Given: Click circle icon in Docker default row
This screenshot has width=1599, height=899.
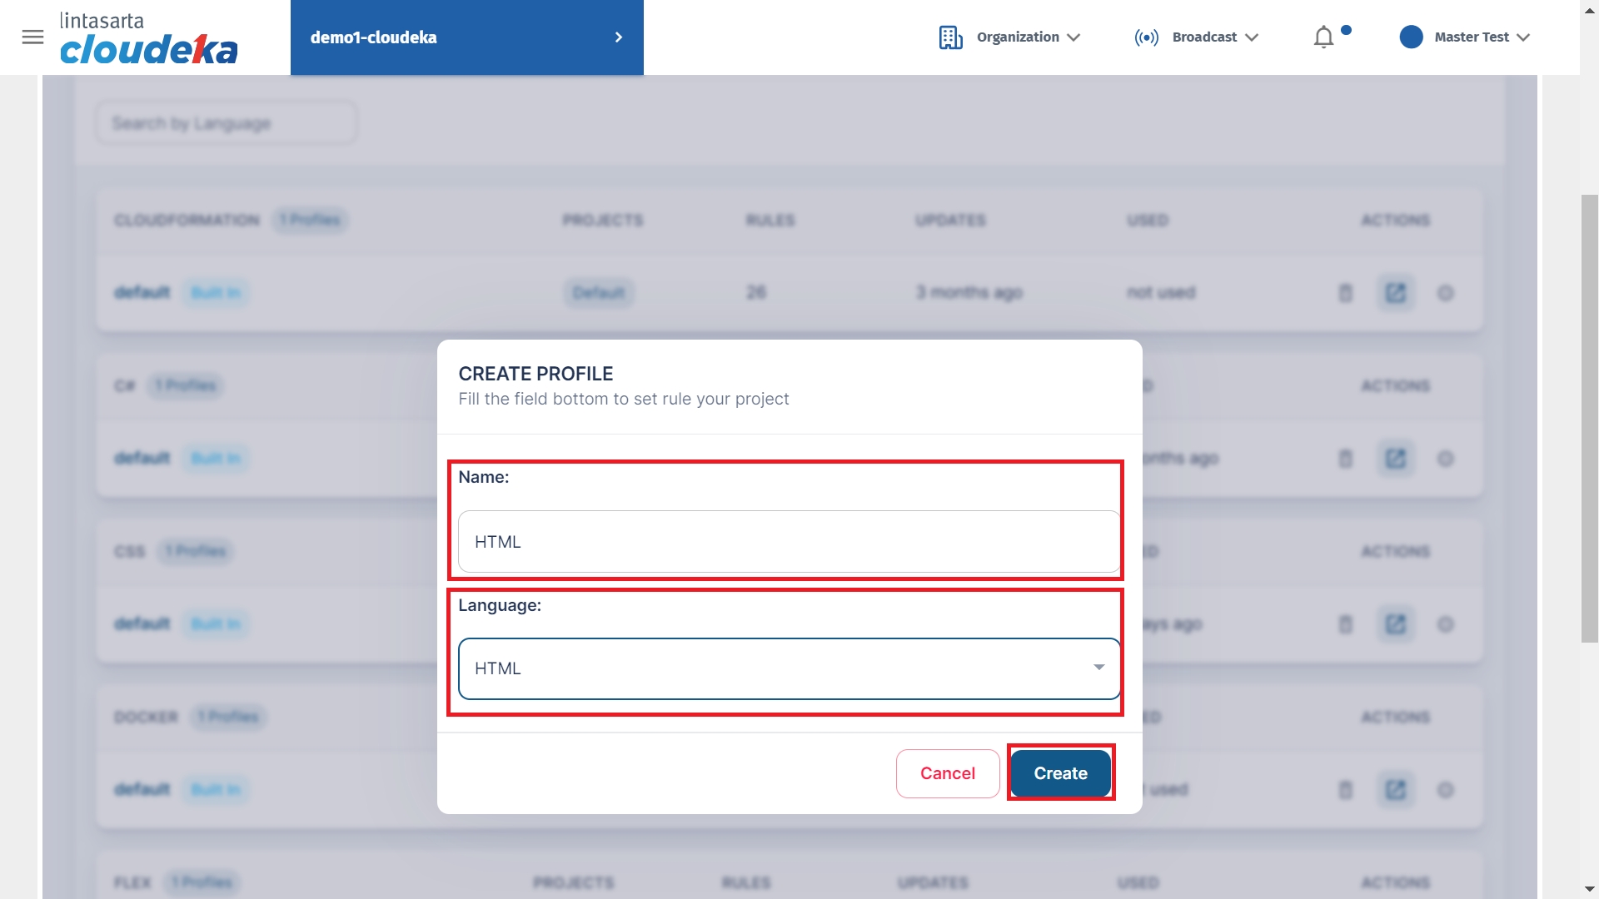Looking at the screenshot, I should pyautogui.click(x=1446, y=790).
